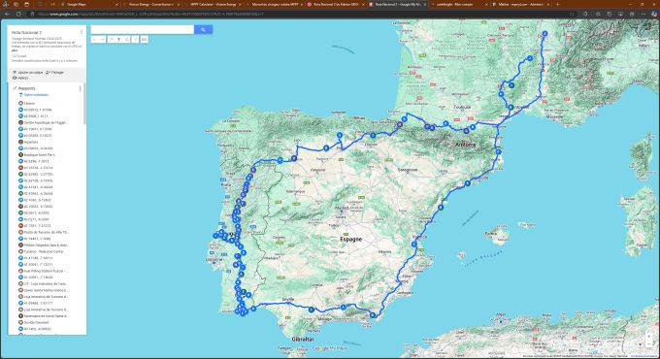
Task: Click the map search input field
Action: coord(143,29)
